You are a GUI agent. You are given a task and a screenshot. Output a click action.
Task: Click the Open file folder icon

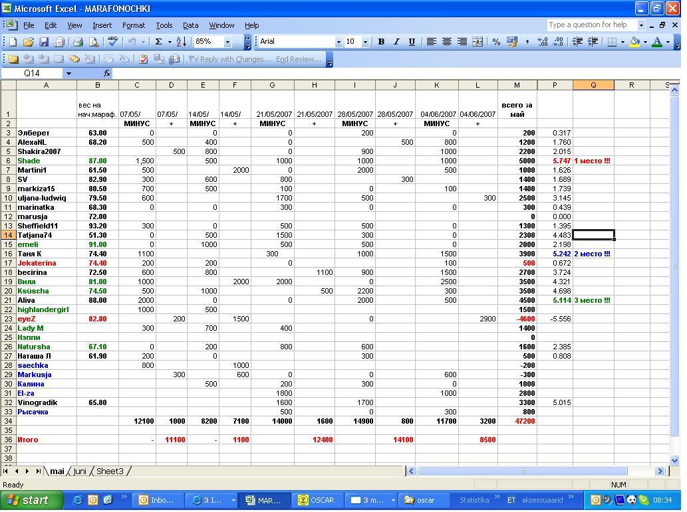[x=29, y=42]
